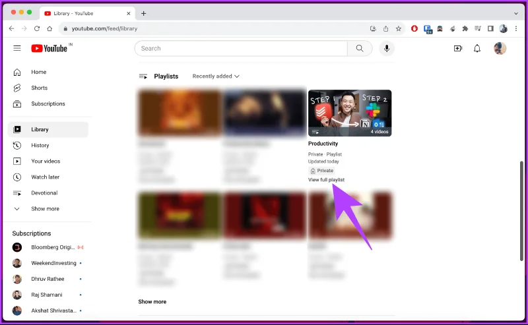
Task: Open the Opera-style red extension icon
Action: tap(414, 28)
